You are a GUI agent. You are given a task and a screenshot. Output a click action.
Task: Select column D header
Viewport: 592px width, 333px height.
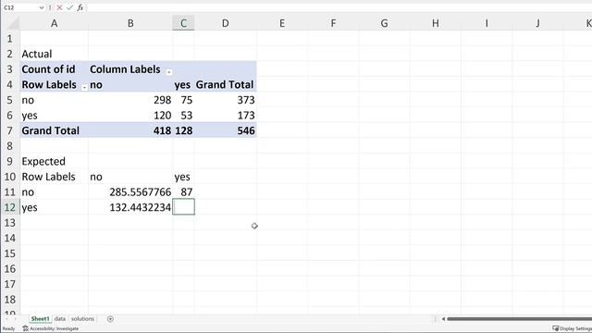point(226,23)
